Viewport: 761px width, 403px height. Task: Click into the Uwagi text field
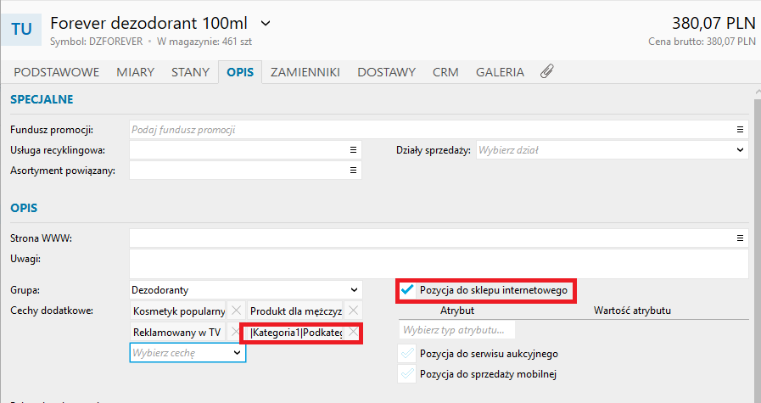[x=438, y=264]
